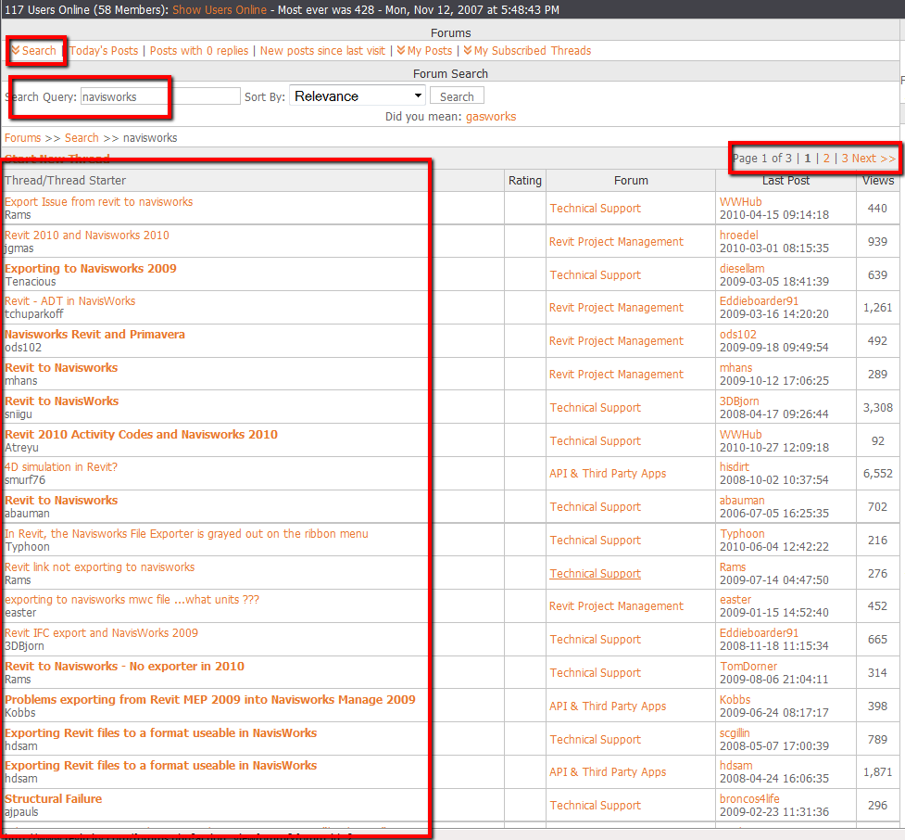Open API & Third Party Apps in Kobbs row

[608, 706]
